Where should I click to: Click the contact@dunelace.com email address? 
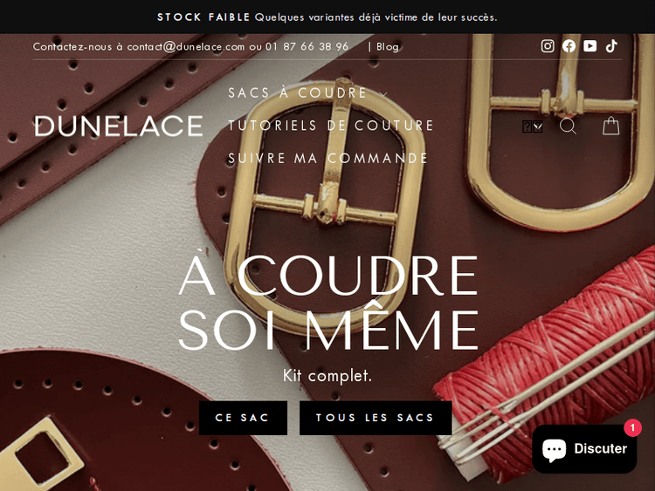(x=186, y=46)
